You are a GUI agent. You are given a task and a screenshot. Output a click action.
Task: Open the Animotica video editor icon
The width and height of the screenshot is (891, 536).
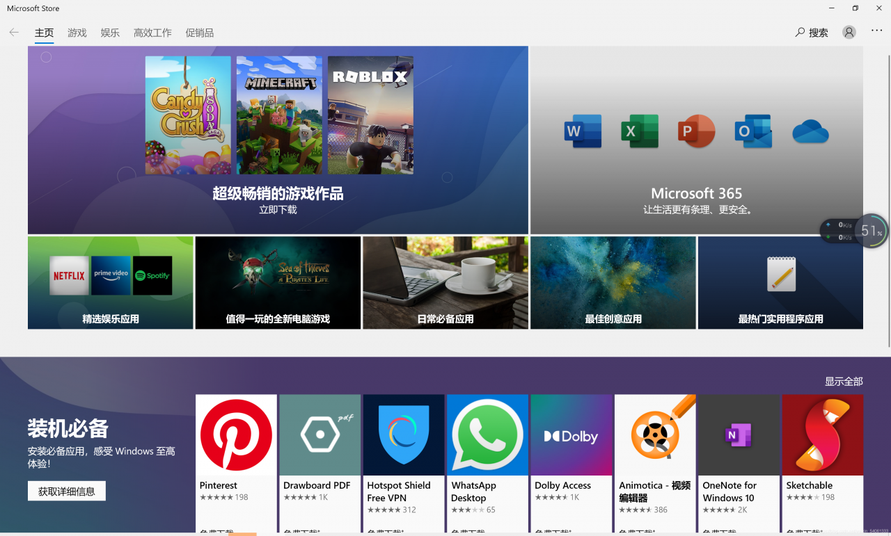(655, 435)
